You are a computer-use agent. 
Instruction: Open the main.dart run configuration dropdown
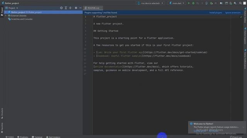coord(177,3)
